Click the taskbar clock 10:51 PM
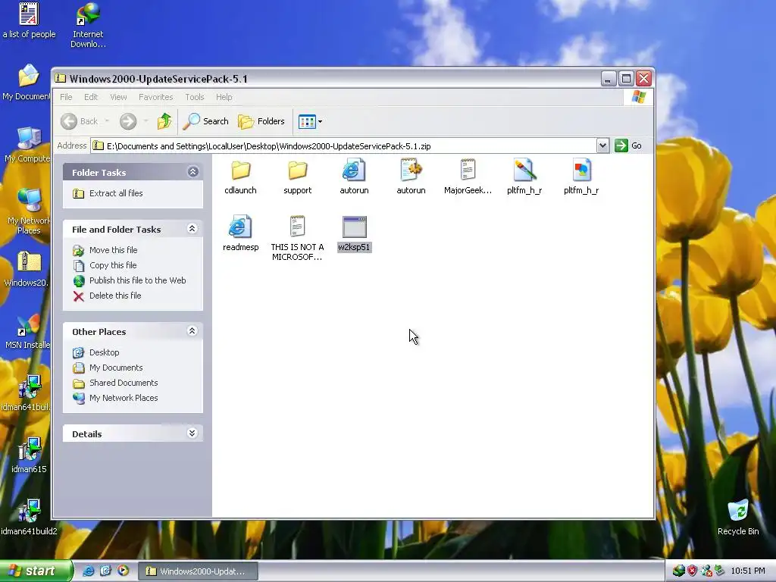Screen dimensions: 776x582 point(748,571)
